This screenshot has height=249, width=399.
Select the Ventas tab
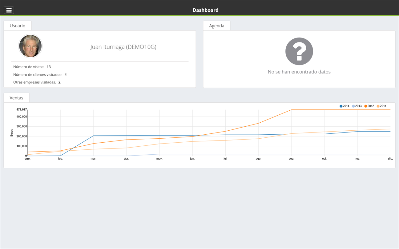point(17,98)
